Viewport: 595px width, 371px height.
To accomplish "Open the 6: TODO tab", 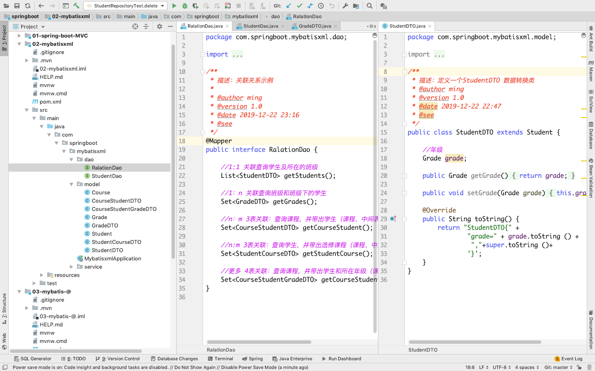I will pos(73,359).
